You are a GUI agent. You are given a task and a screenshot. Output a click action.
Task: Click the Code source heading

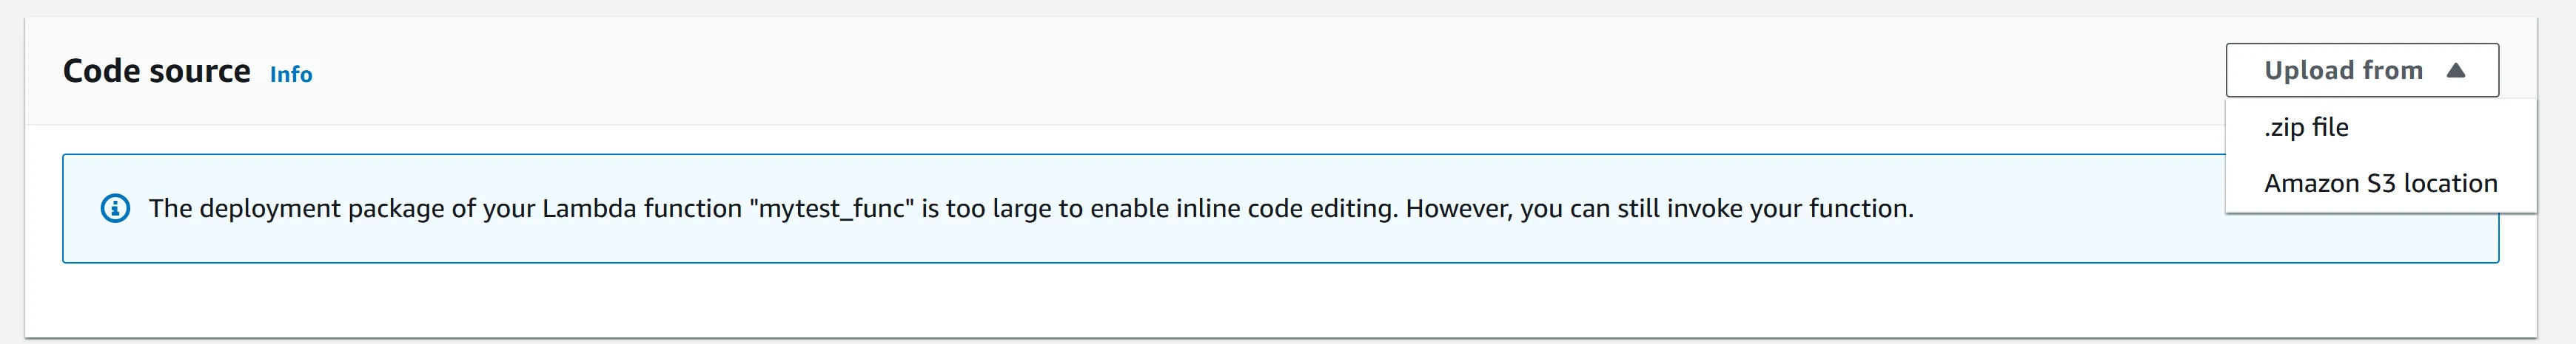pos(156,71)
